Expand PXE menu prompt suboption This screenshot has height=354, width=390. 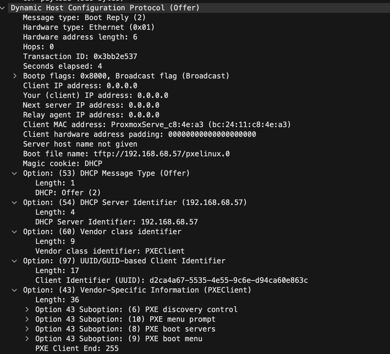coord(27,319)
